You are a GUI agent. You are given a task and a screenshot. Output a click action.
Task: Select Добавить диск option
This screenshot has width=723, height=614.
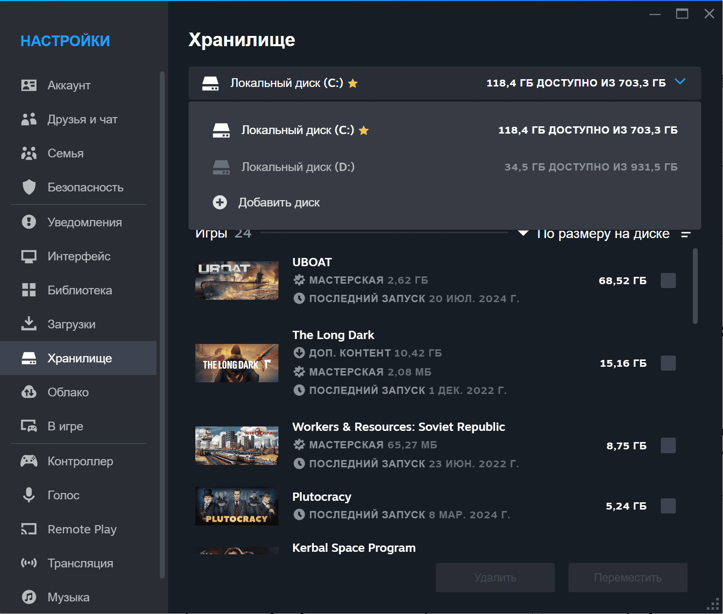pyautogui.click(x=445, y=202)
